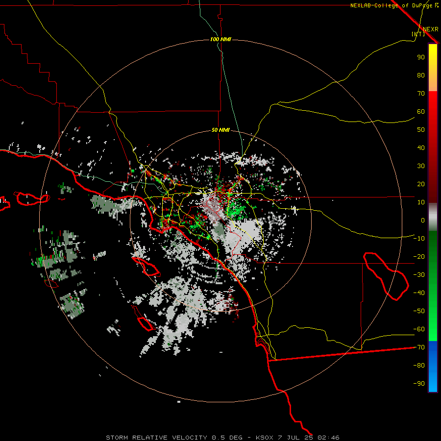Click the -20 value on the velocity scale
The height and width of the screenshot is (441, 441).
click(419, 256)
